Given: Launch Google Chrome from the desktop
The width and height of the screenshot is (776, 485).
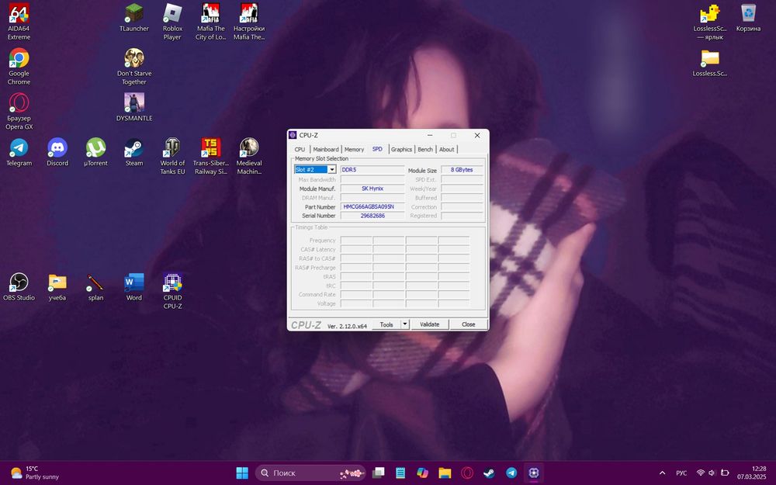Looking at the screenshot, I should point(19,67).
